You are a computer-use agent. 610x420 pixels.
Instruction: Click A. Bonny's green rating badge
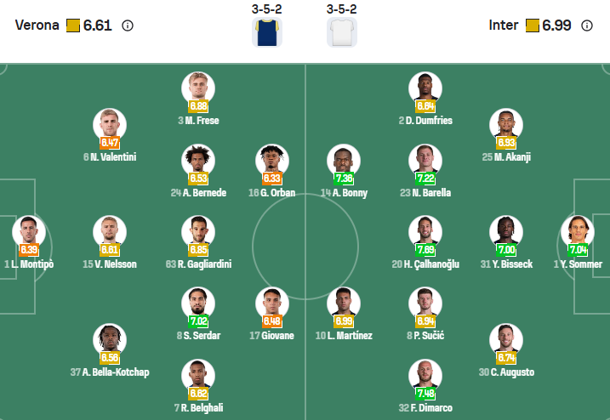[x=344, y=179]
